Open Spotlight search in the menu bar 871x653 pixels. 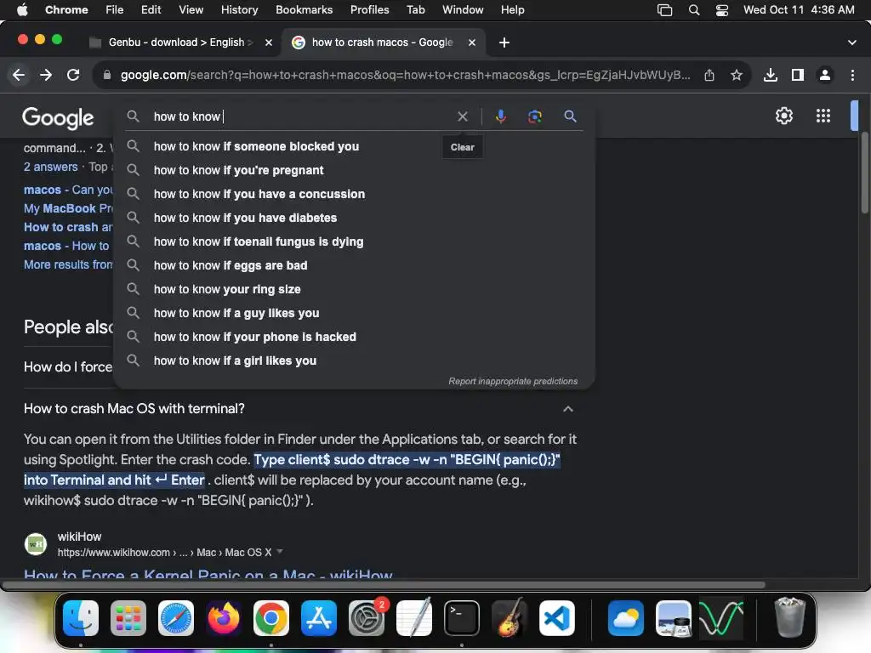pos(694,10)
